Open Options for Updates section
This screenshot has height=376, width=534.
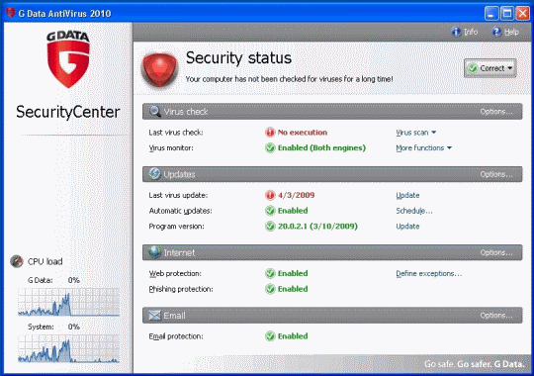click(x=495, y=174)
